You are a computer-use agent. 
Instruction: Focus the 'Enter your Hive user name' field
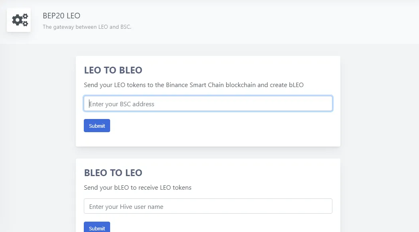point(208,206)
